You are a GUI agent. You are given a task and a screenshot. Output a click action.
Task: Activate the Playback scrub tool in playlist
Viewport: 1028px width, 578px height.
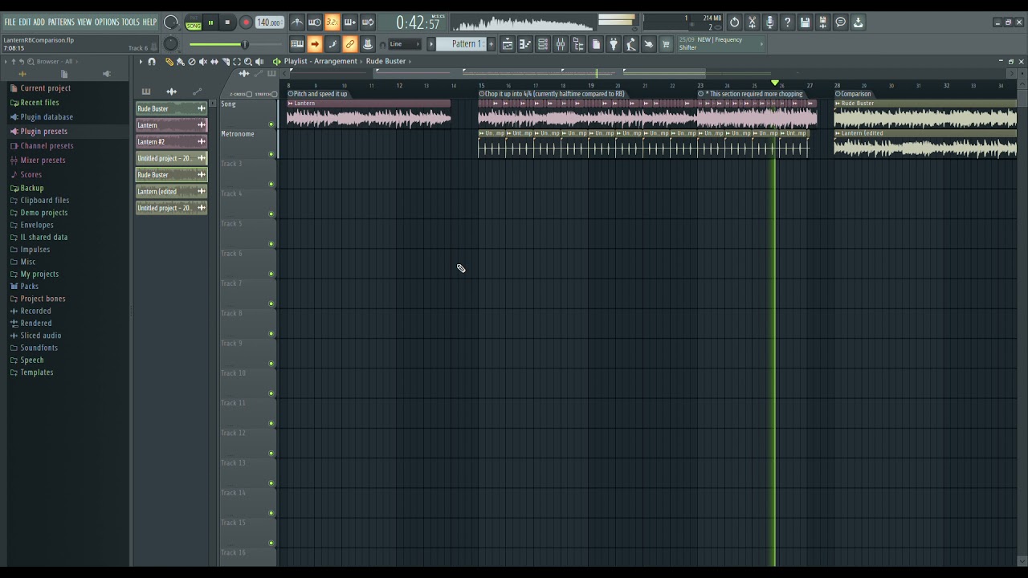click(x=259, y=62)
